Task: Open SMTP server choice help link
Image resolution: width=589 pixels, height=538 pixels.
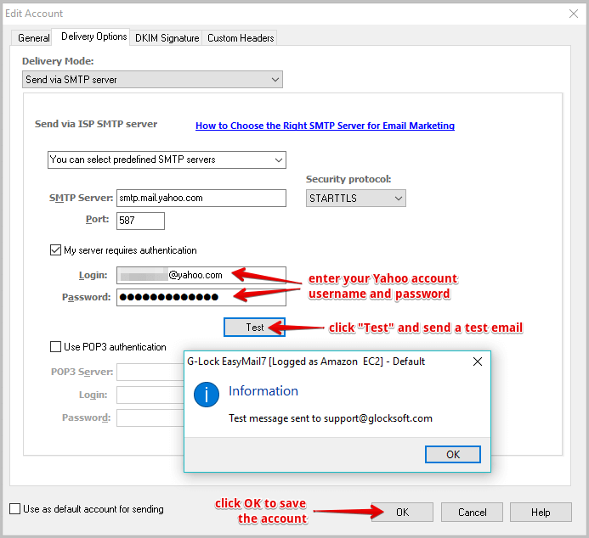Action: [325, 126]
